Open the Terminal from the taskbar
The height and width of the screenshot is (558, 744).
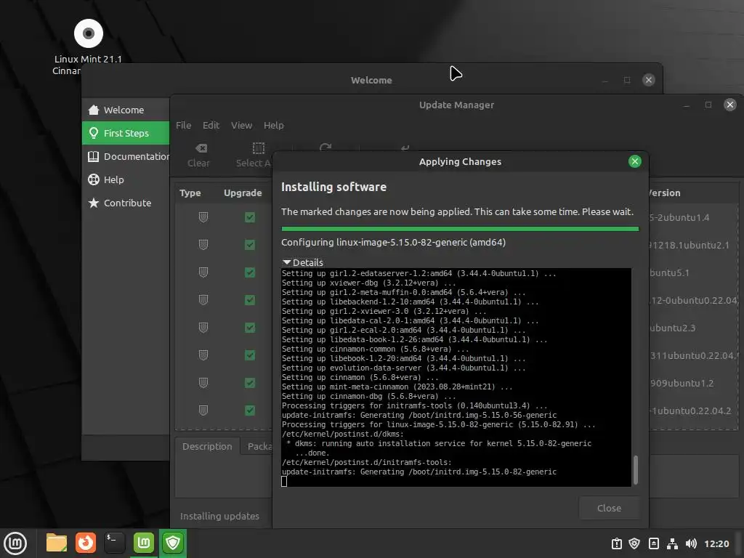point(114,543)
